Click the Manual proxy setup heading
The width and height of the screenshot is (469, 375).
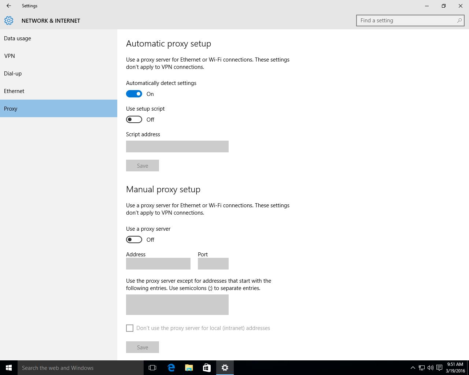pyautogui.click(x=163, y=189)
